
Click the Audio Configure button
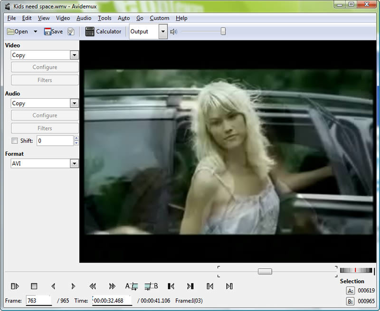coord(45,115)
